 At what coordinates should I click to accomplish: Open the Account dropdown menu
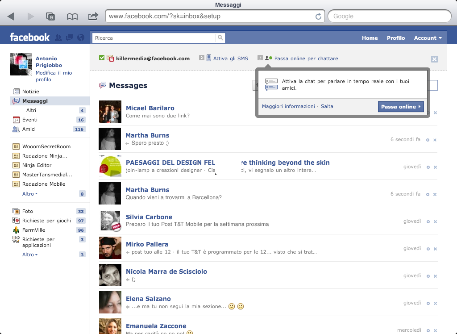428,38
